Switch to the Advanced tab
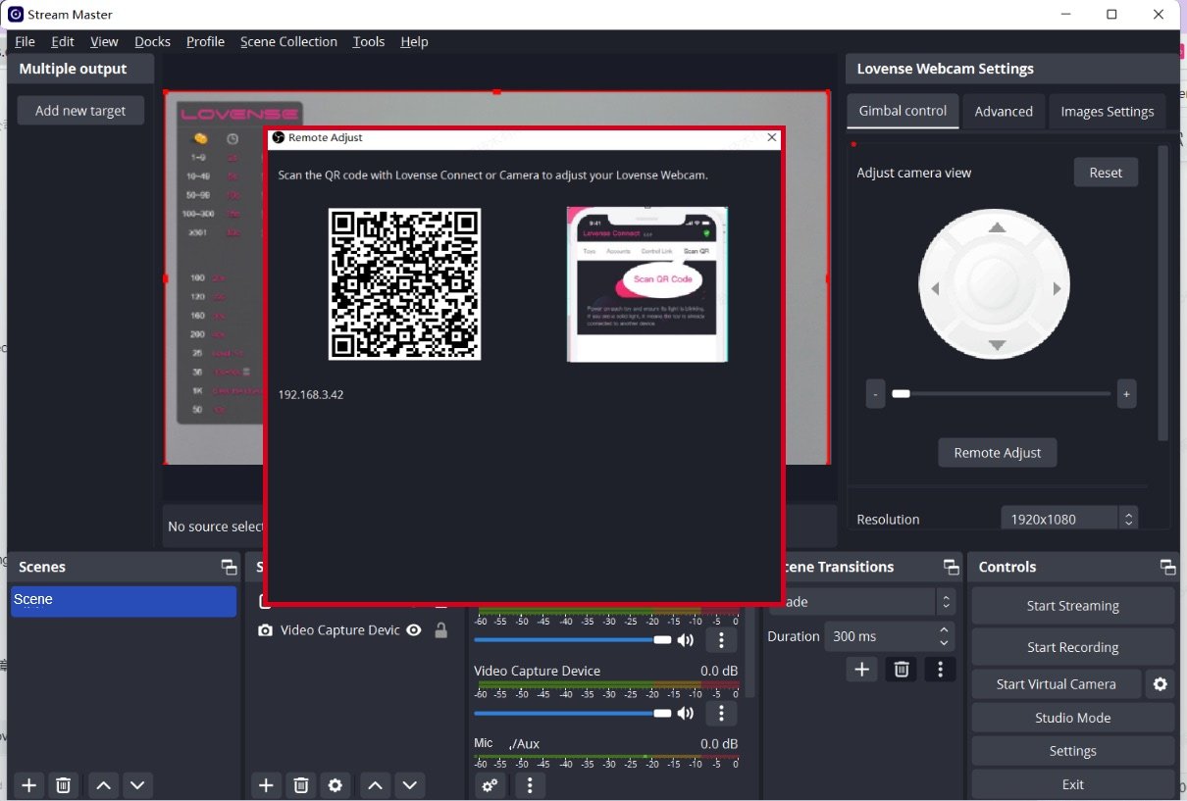This screenshot has width=1187, height=801. [1003, 111]
